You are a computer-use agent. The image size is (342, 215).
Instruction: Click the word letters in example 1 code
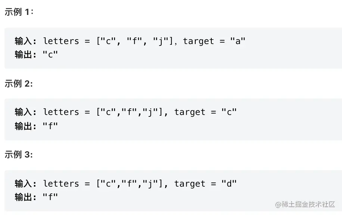pyautogui.click(x=61, y=41)
